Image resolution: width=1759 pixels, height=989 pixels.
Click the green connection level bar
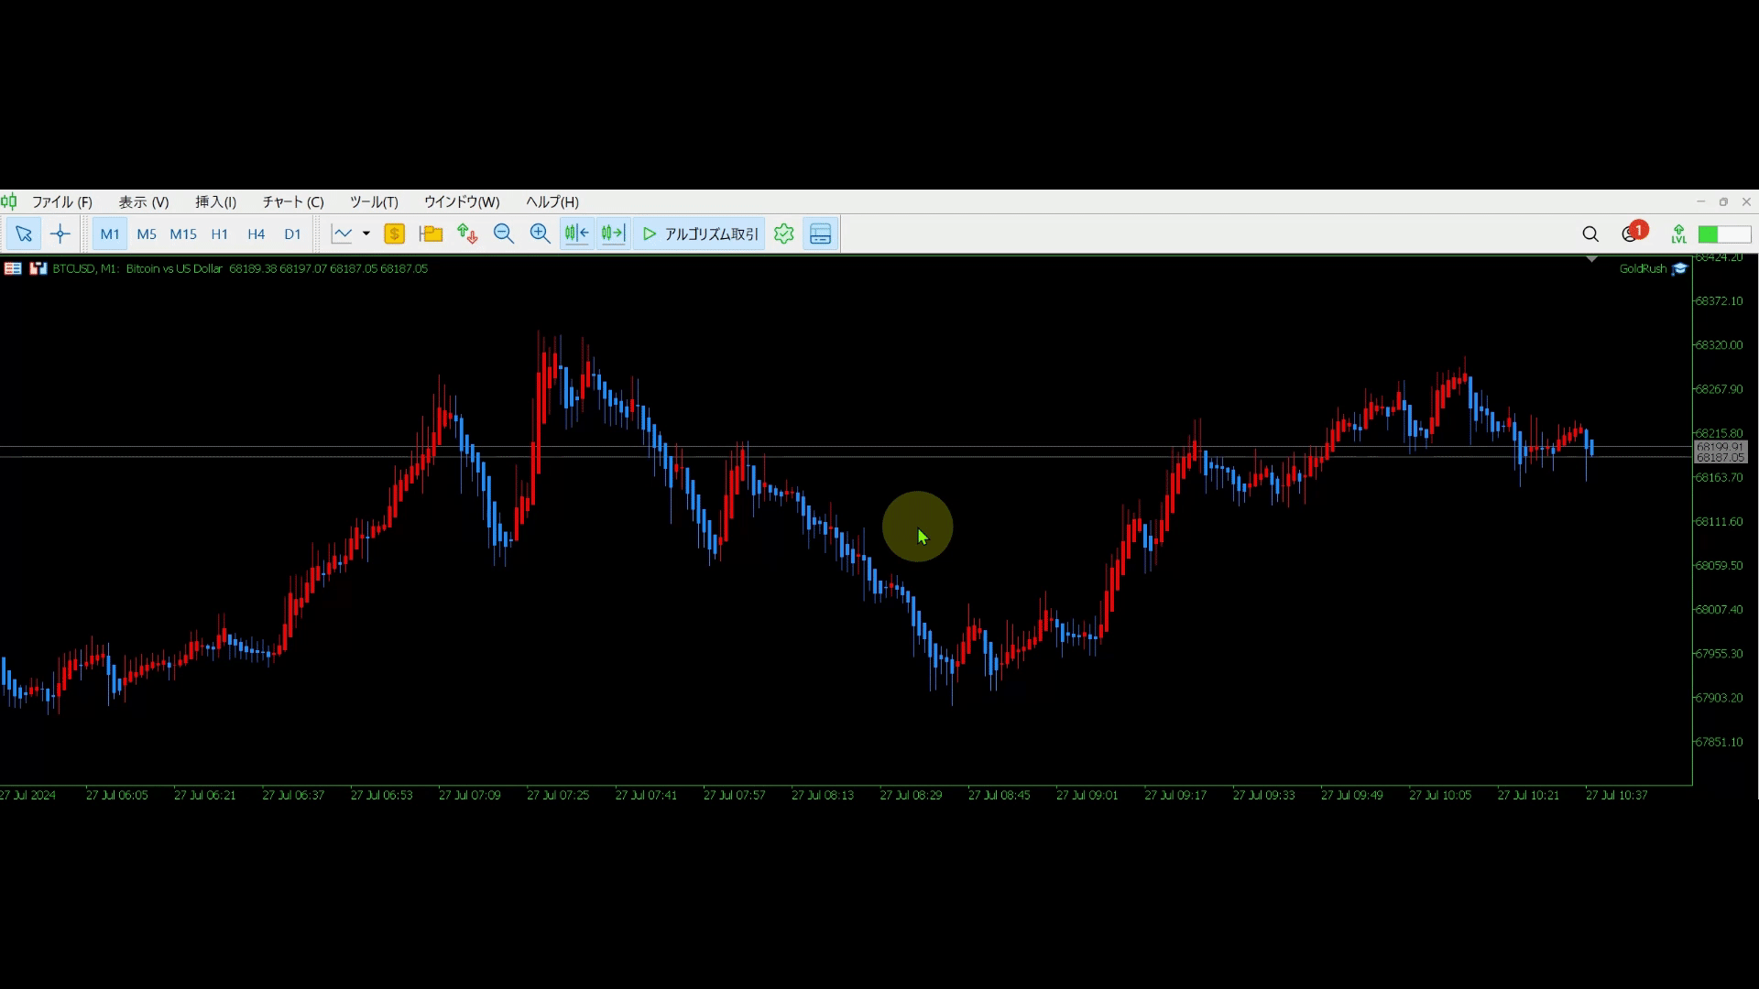(1723, 234)
